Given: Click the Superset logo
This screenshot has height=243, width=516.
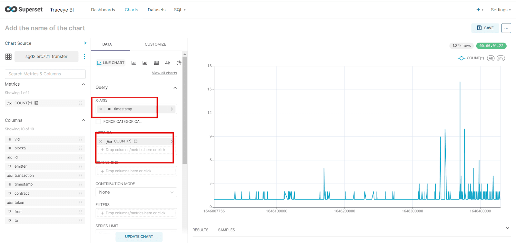Looking at the screenshot, I should pos(24,9).
